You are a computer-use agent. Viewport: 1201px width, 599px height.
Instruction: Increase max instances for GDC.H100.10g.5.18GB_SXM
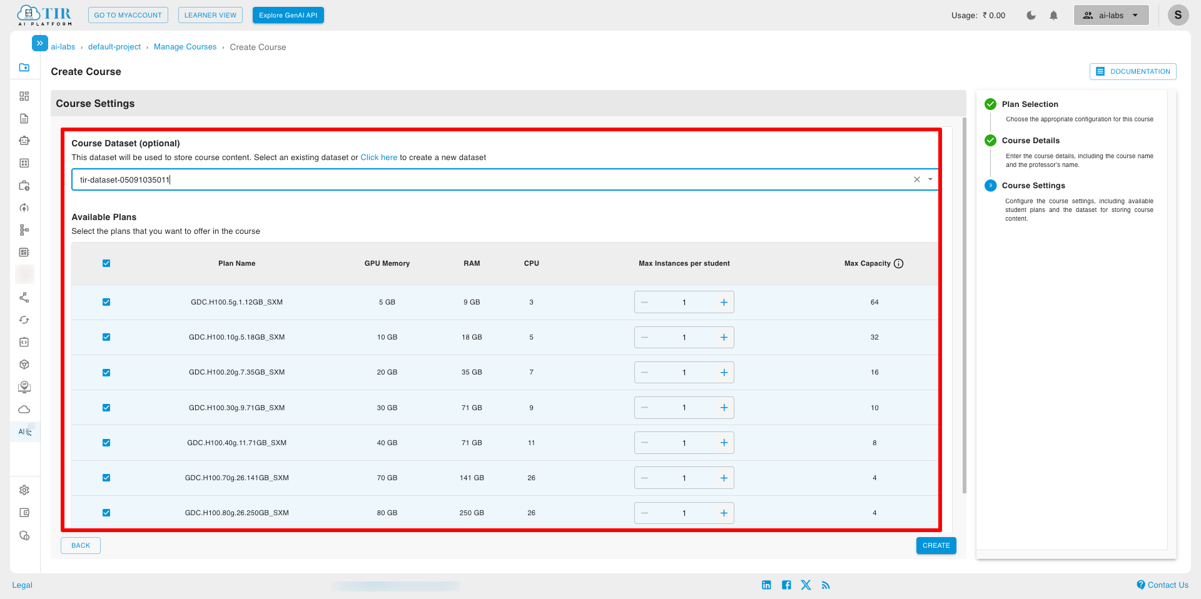tap(724, 337)
